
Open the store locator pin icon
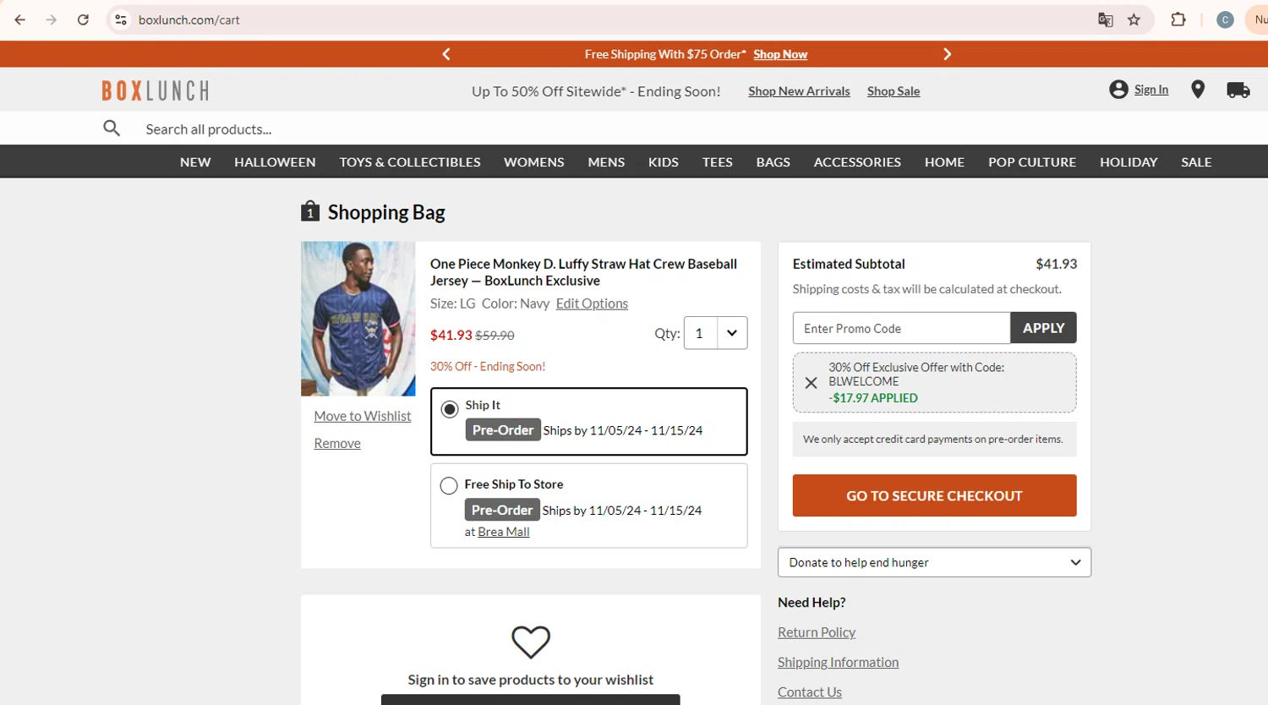coord(1198,90)
